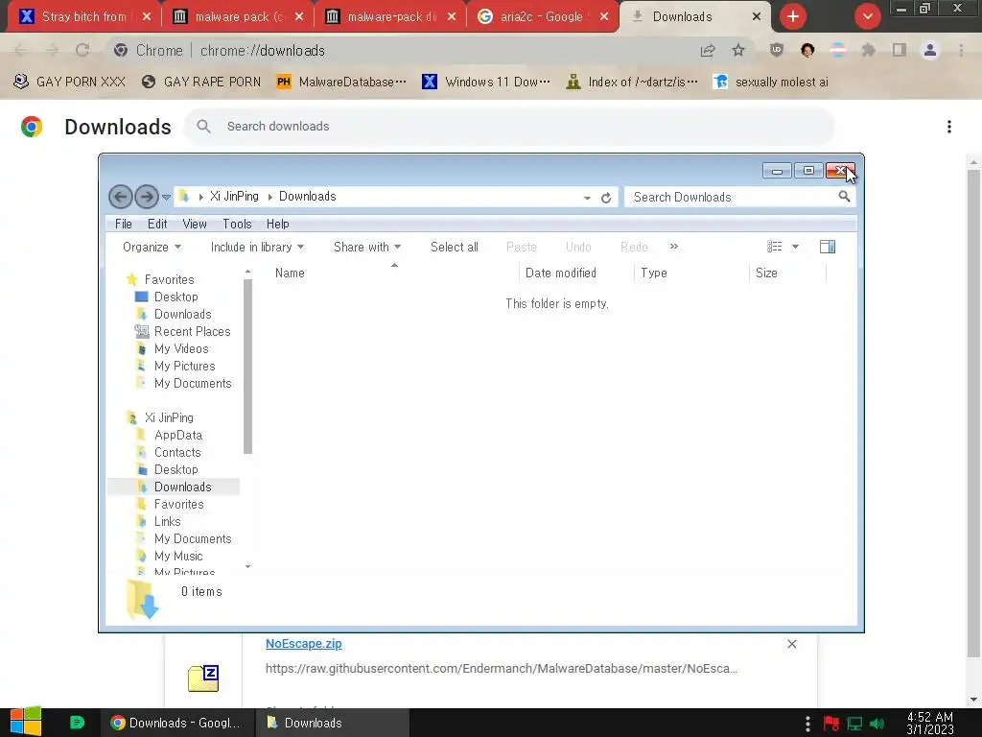
Task: Switch to the Downloads Explorer taskbar button
Action: tap(333, 723)
